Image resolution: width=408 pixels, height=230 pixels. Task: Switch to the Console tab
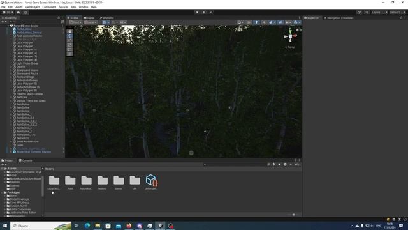pos(25,160)
